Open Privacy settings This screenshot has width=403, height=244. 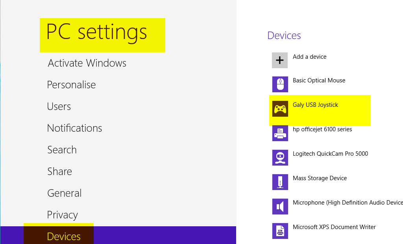pos(63,215)
